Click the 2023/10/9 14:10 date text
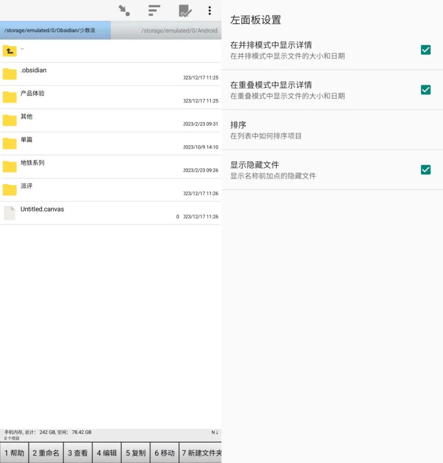The height and width of the screenshot is (463, 443). [201, 147]
